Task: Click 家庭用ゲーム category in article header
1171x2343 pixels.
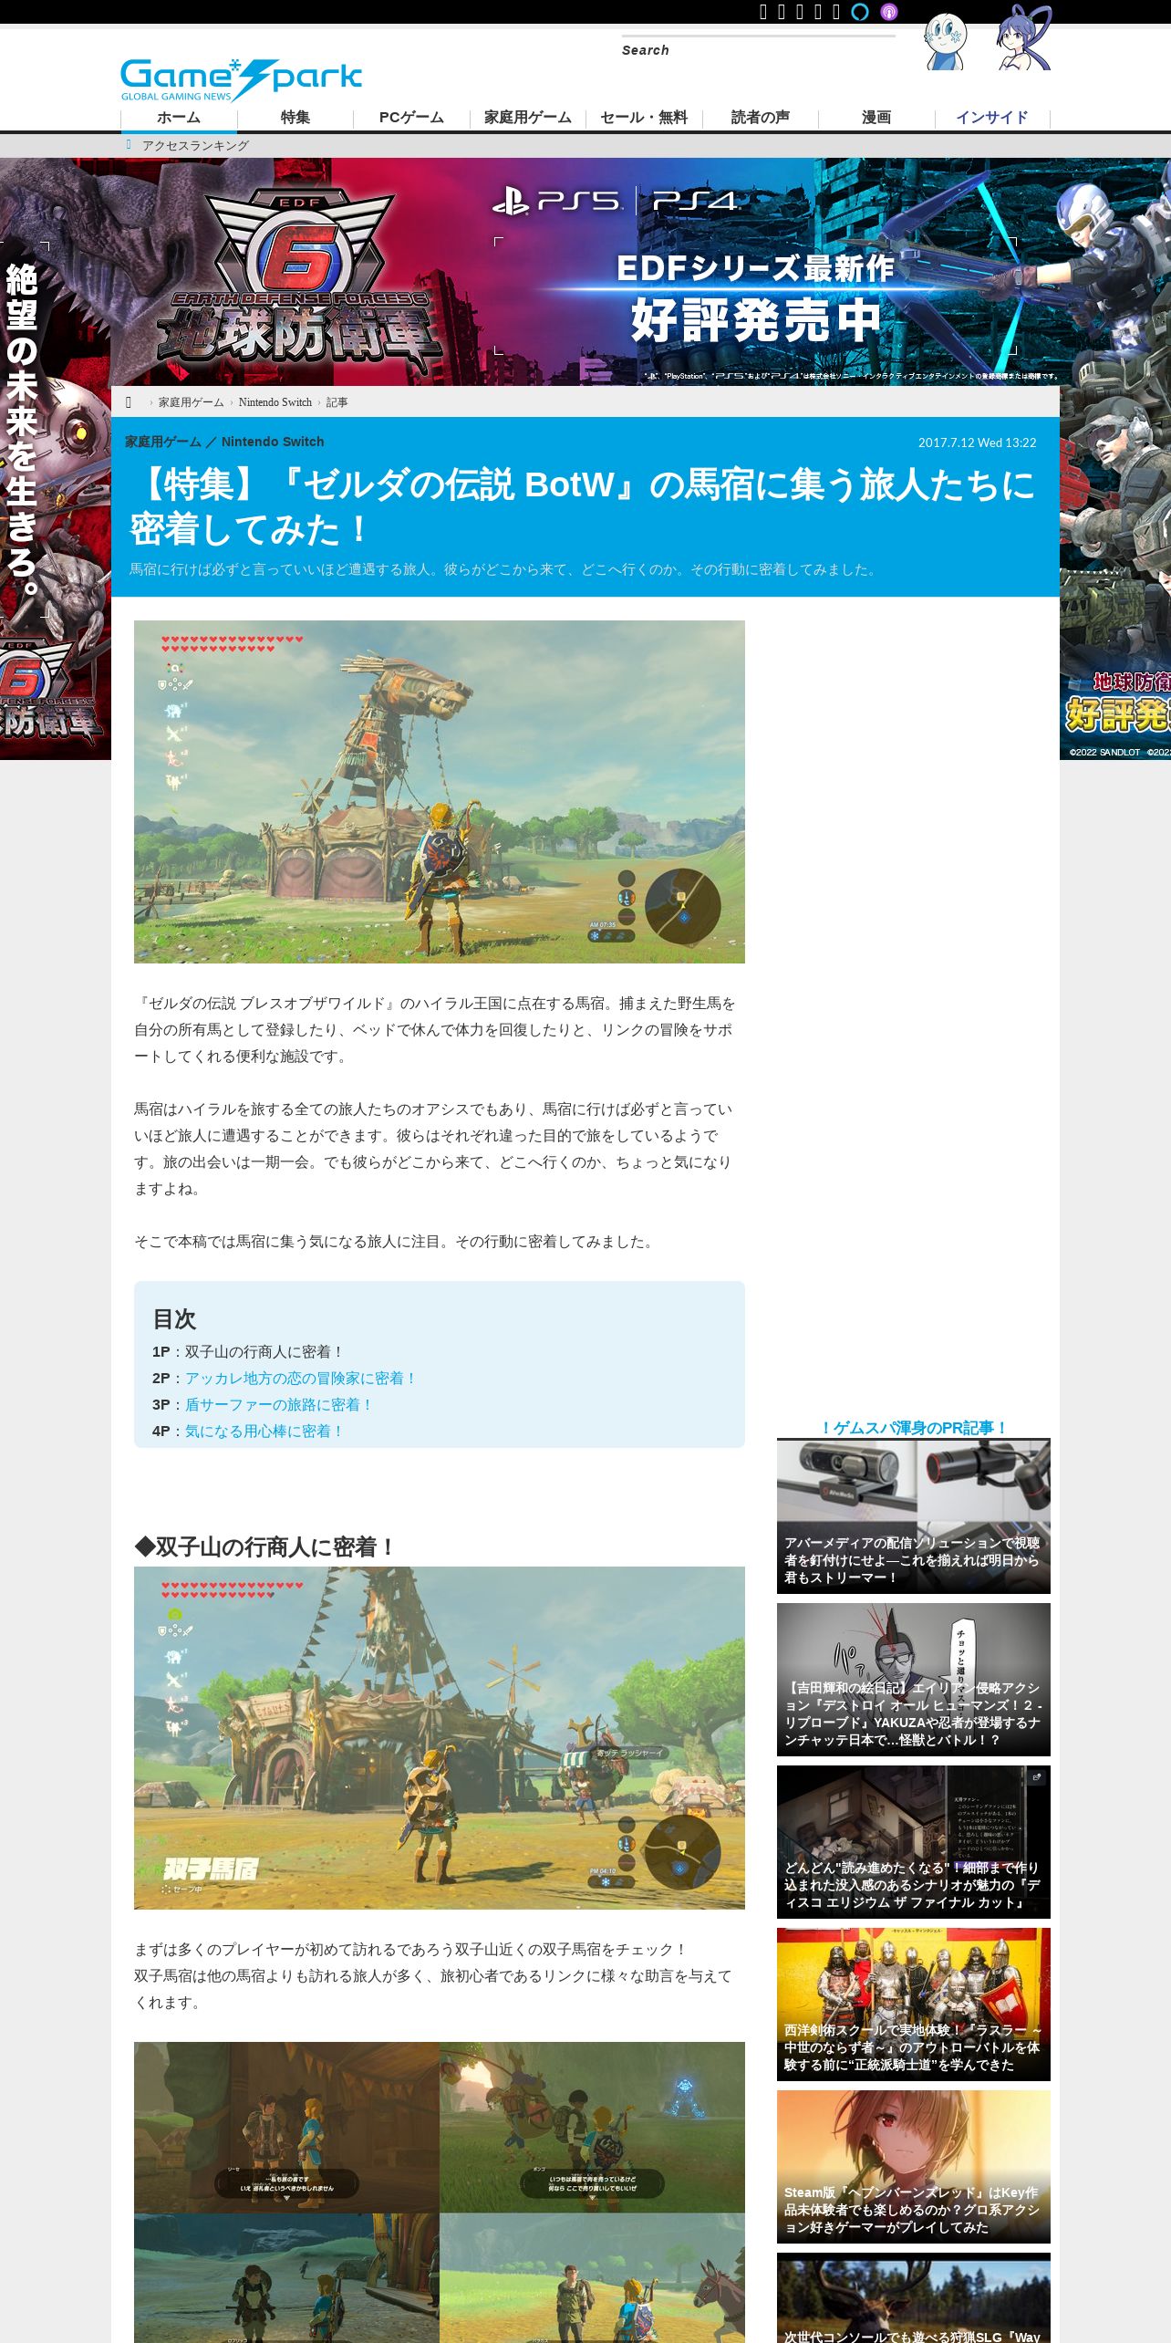Action: click(x=163, y=442)
